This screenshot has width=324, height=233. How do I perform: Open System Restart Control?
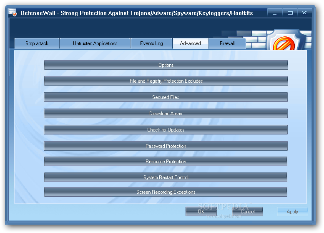(166, 177)
